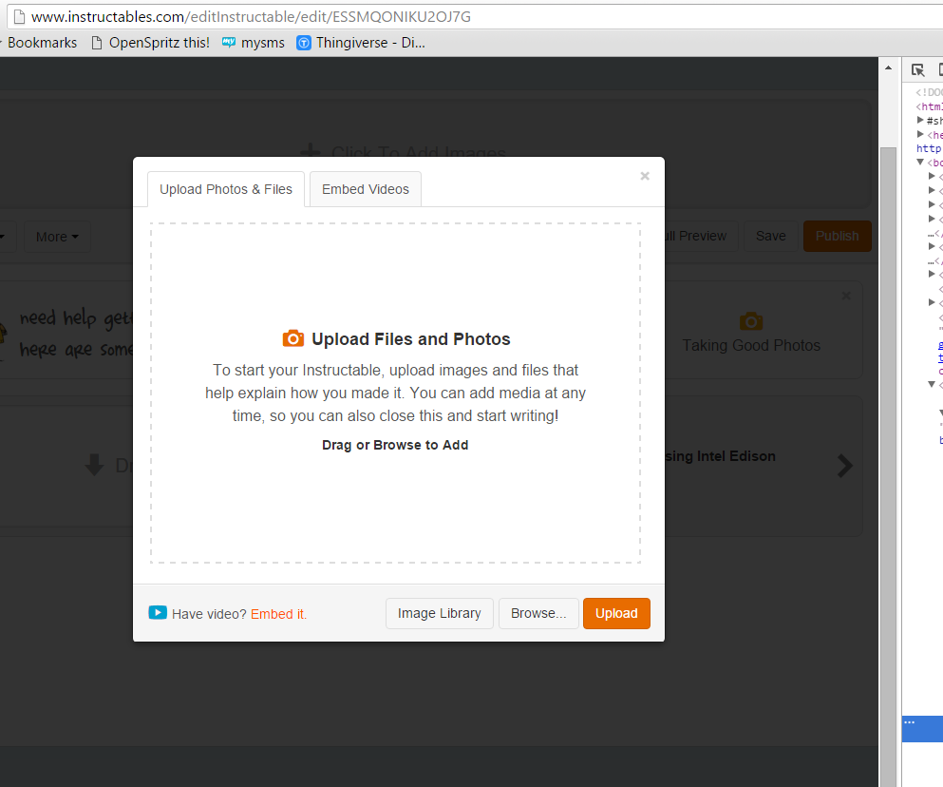Viewport: 943px width, 787px height.
Task: Click the blue ellipsis in DevTools
Action: click(910, 722)
